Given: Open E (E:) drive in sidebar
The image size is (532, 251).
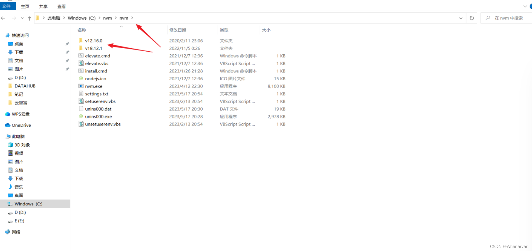Looking at the screenshot, I should click(x=19, y=221).
